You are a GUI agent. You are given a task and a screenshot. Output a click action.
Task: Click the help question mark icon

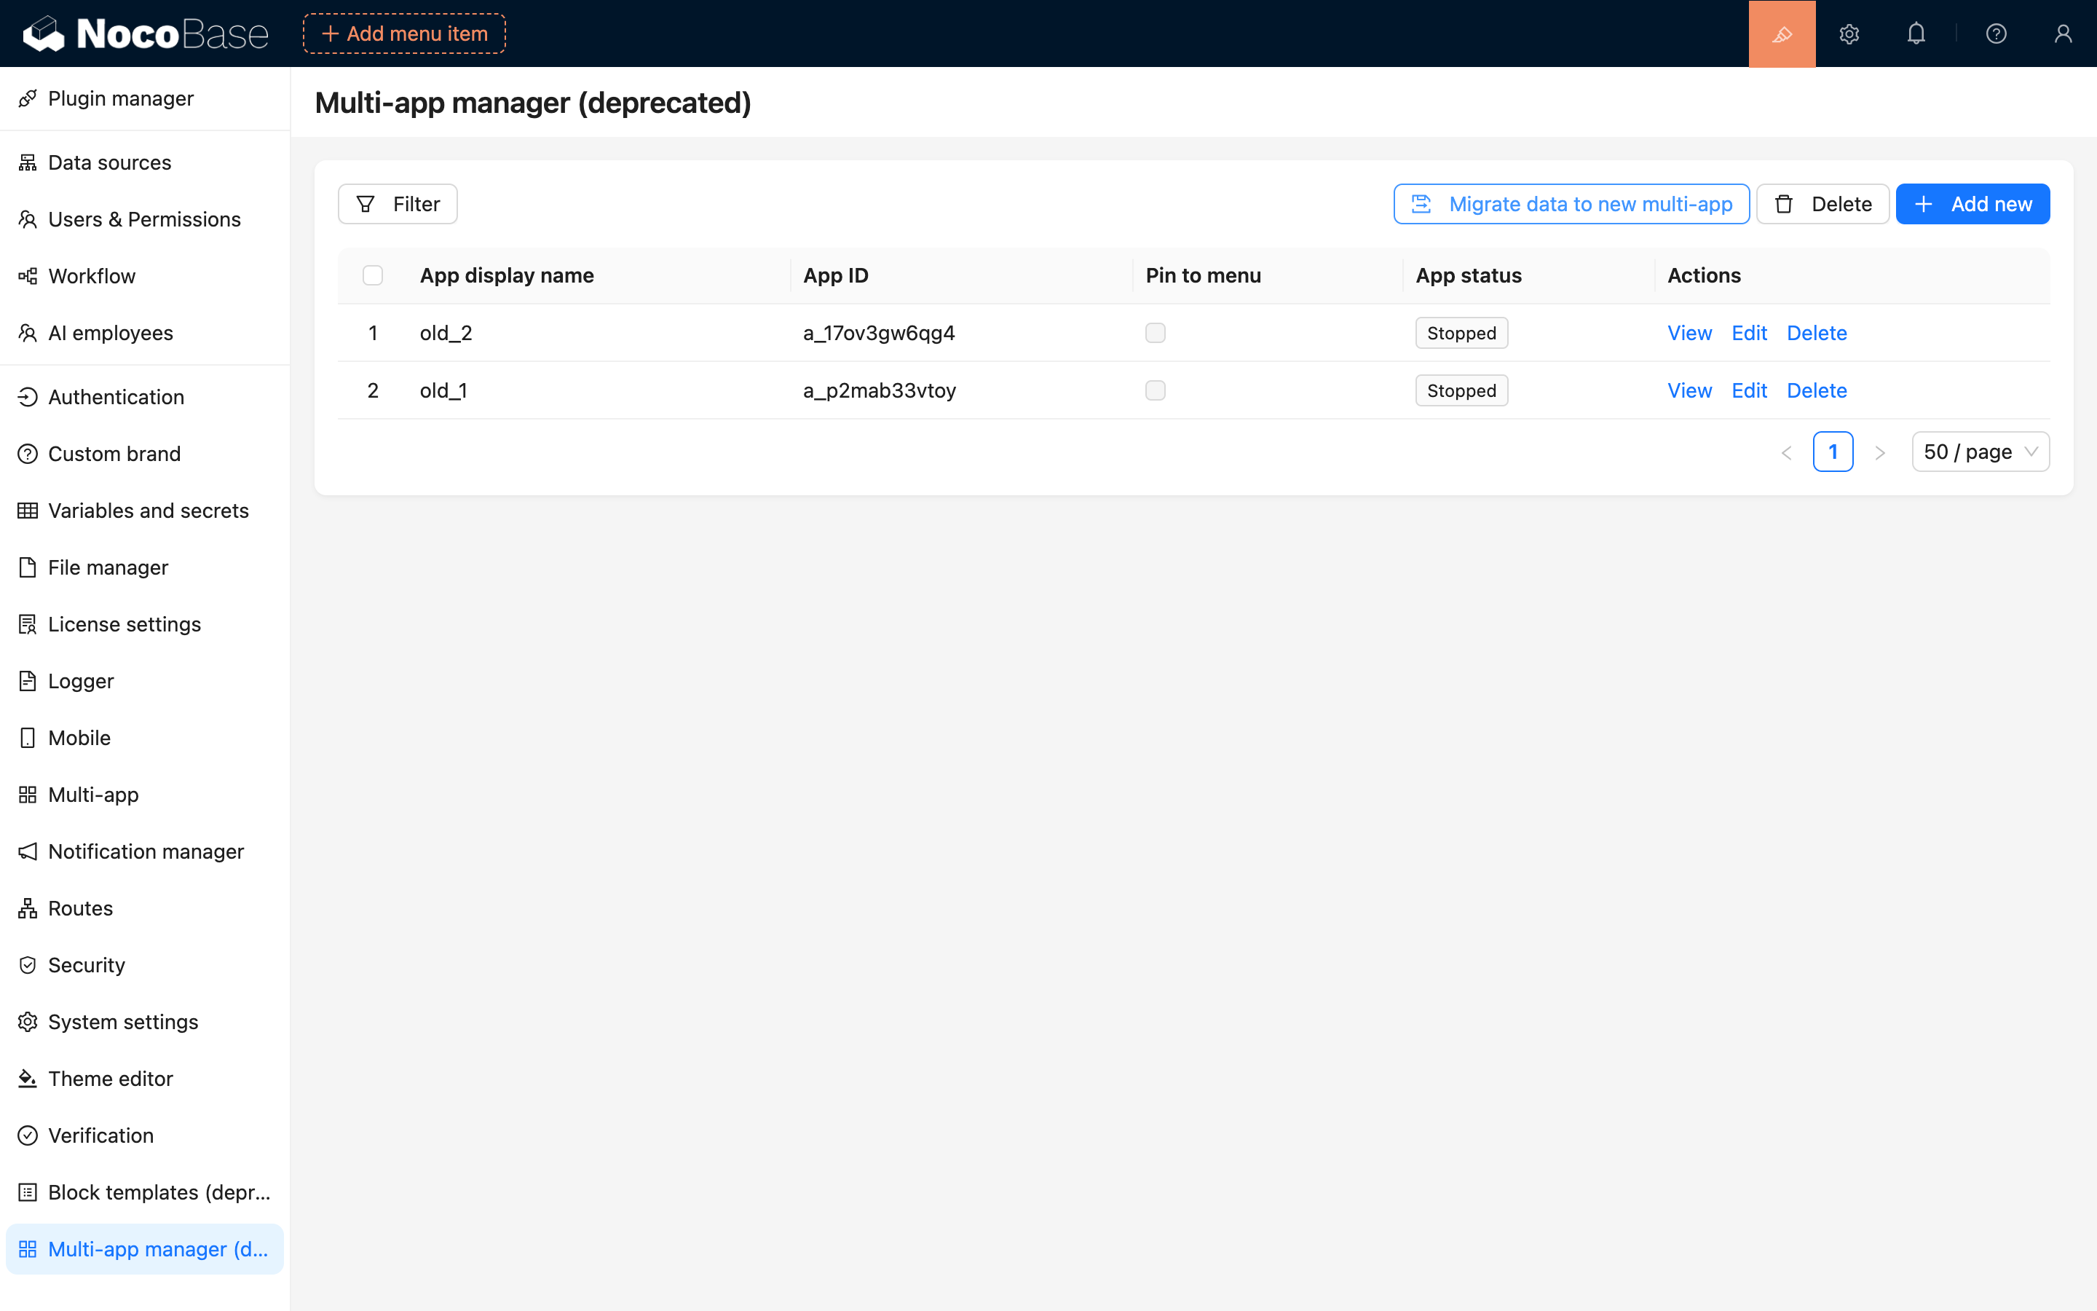(x=1996, y=34)
